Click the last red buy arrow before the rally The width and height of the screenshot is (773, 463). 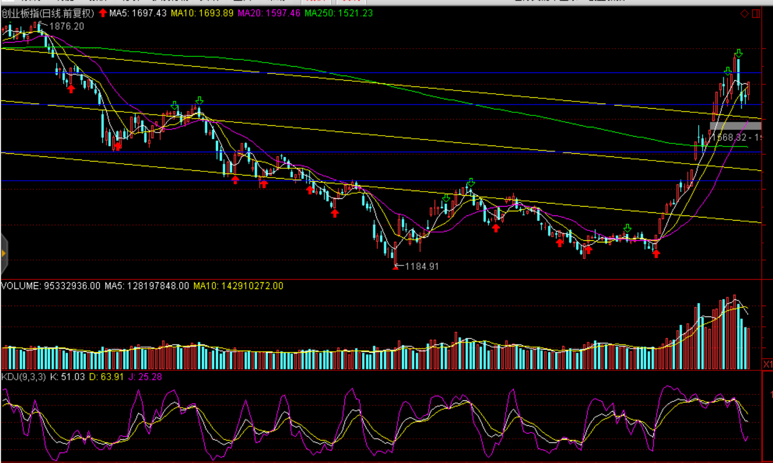tap(656, 253)
